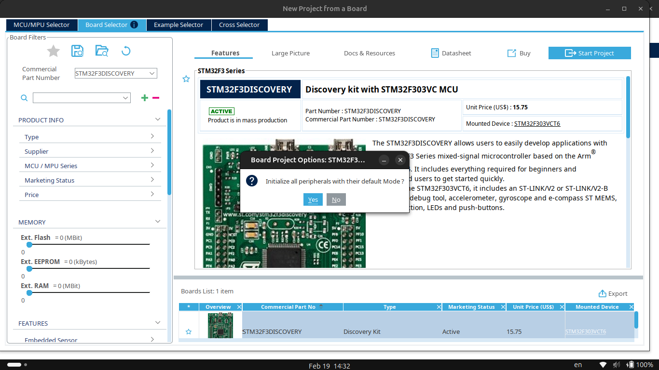This screenshot has height=370, width=659.
Task: Open the STM32F303VCT6 Mounted Device link in details
Action: [537, 124]
